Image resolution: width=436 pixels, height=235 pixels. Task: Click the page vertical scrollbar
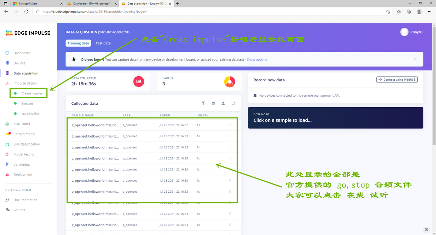click(x=434, y=86)
